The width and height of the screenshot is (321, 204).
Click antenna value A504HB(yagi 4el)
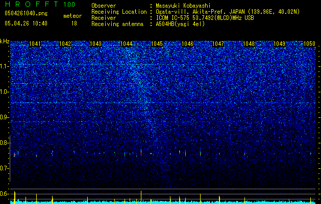coord(180,24)
